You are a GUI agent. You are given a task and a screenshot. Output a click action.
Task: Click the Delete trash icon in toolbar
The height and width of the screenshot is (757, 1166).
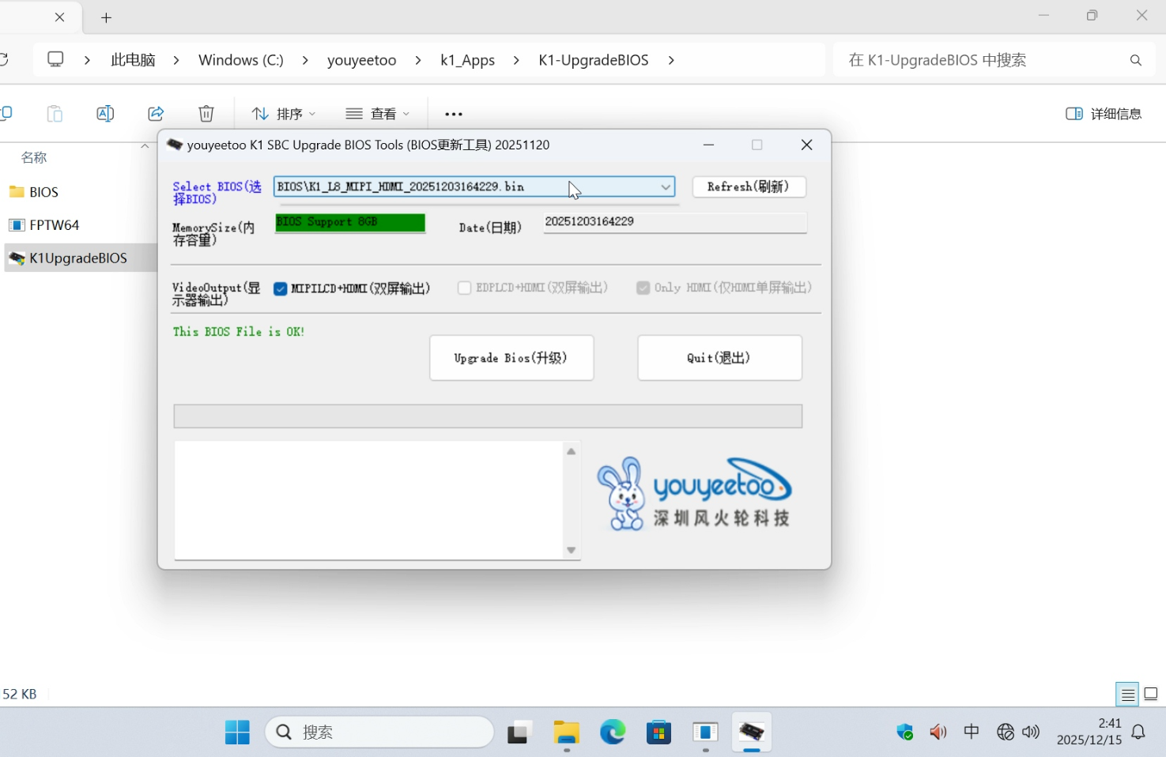point(206,114)
